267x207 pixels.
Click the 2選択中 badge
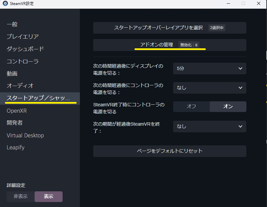click(x=217, y=28)
